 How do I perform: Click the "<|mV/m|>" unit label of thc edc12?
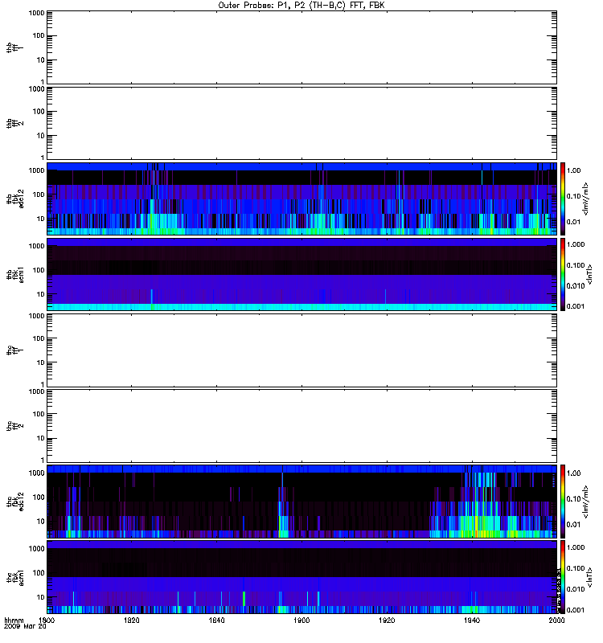click(585, 502)
